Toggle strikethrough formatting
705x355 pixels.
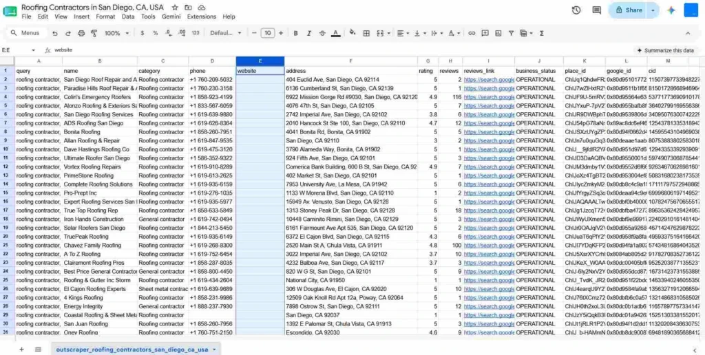pyautogui.click(x=322, y=33)
